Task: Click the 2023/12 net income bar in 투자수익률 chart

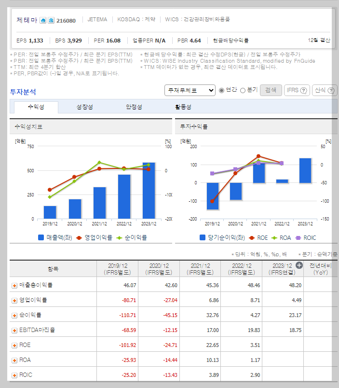Action: point(305,170)
